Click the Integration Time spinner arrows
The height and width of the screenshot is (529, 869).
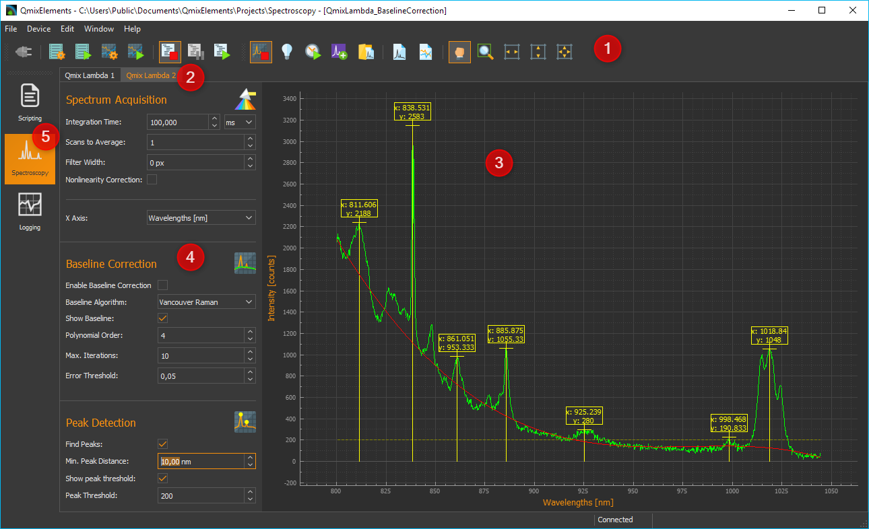point(215,122)
